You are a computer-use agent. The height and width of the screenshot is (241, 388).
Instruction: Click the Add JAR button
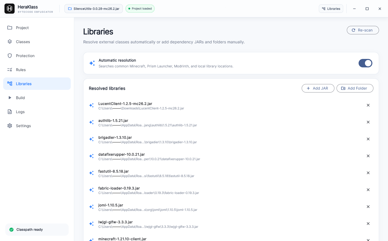coord(318,88)
